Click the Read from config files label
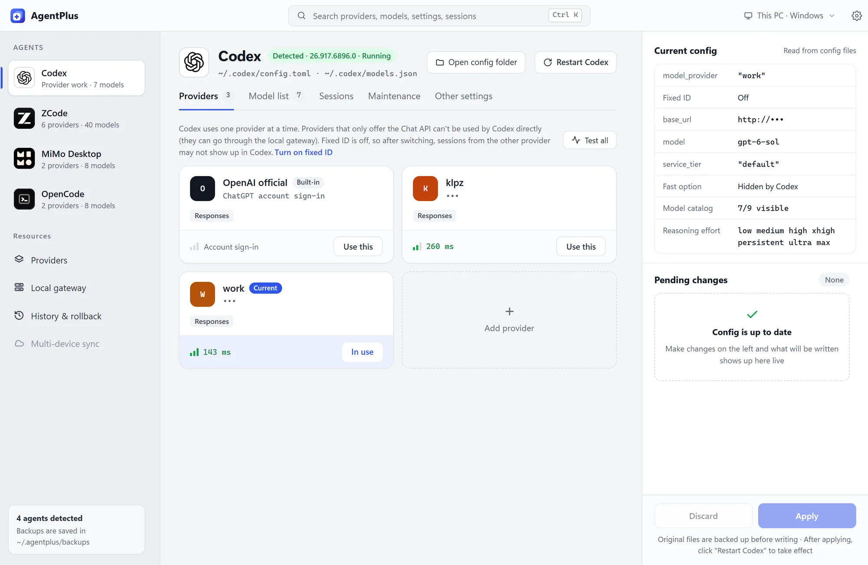 pyautogui.click(x=819, y=51)
